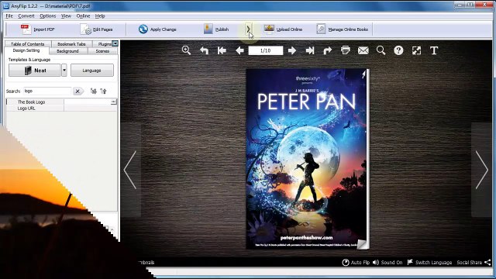496x279 pixels.
Task: Click the Apply Change toolbar button
Action: point(157,29)
